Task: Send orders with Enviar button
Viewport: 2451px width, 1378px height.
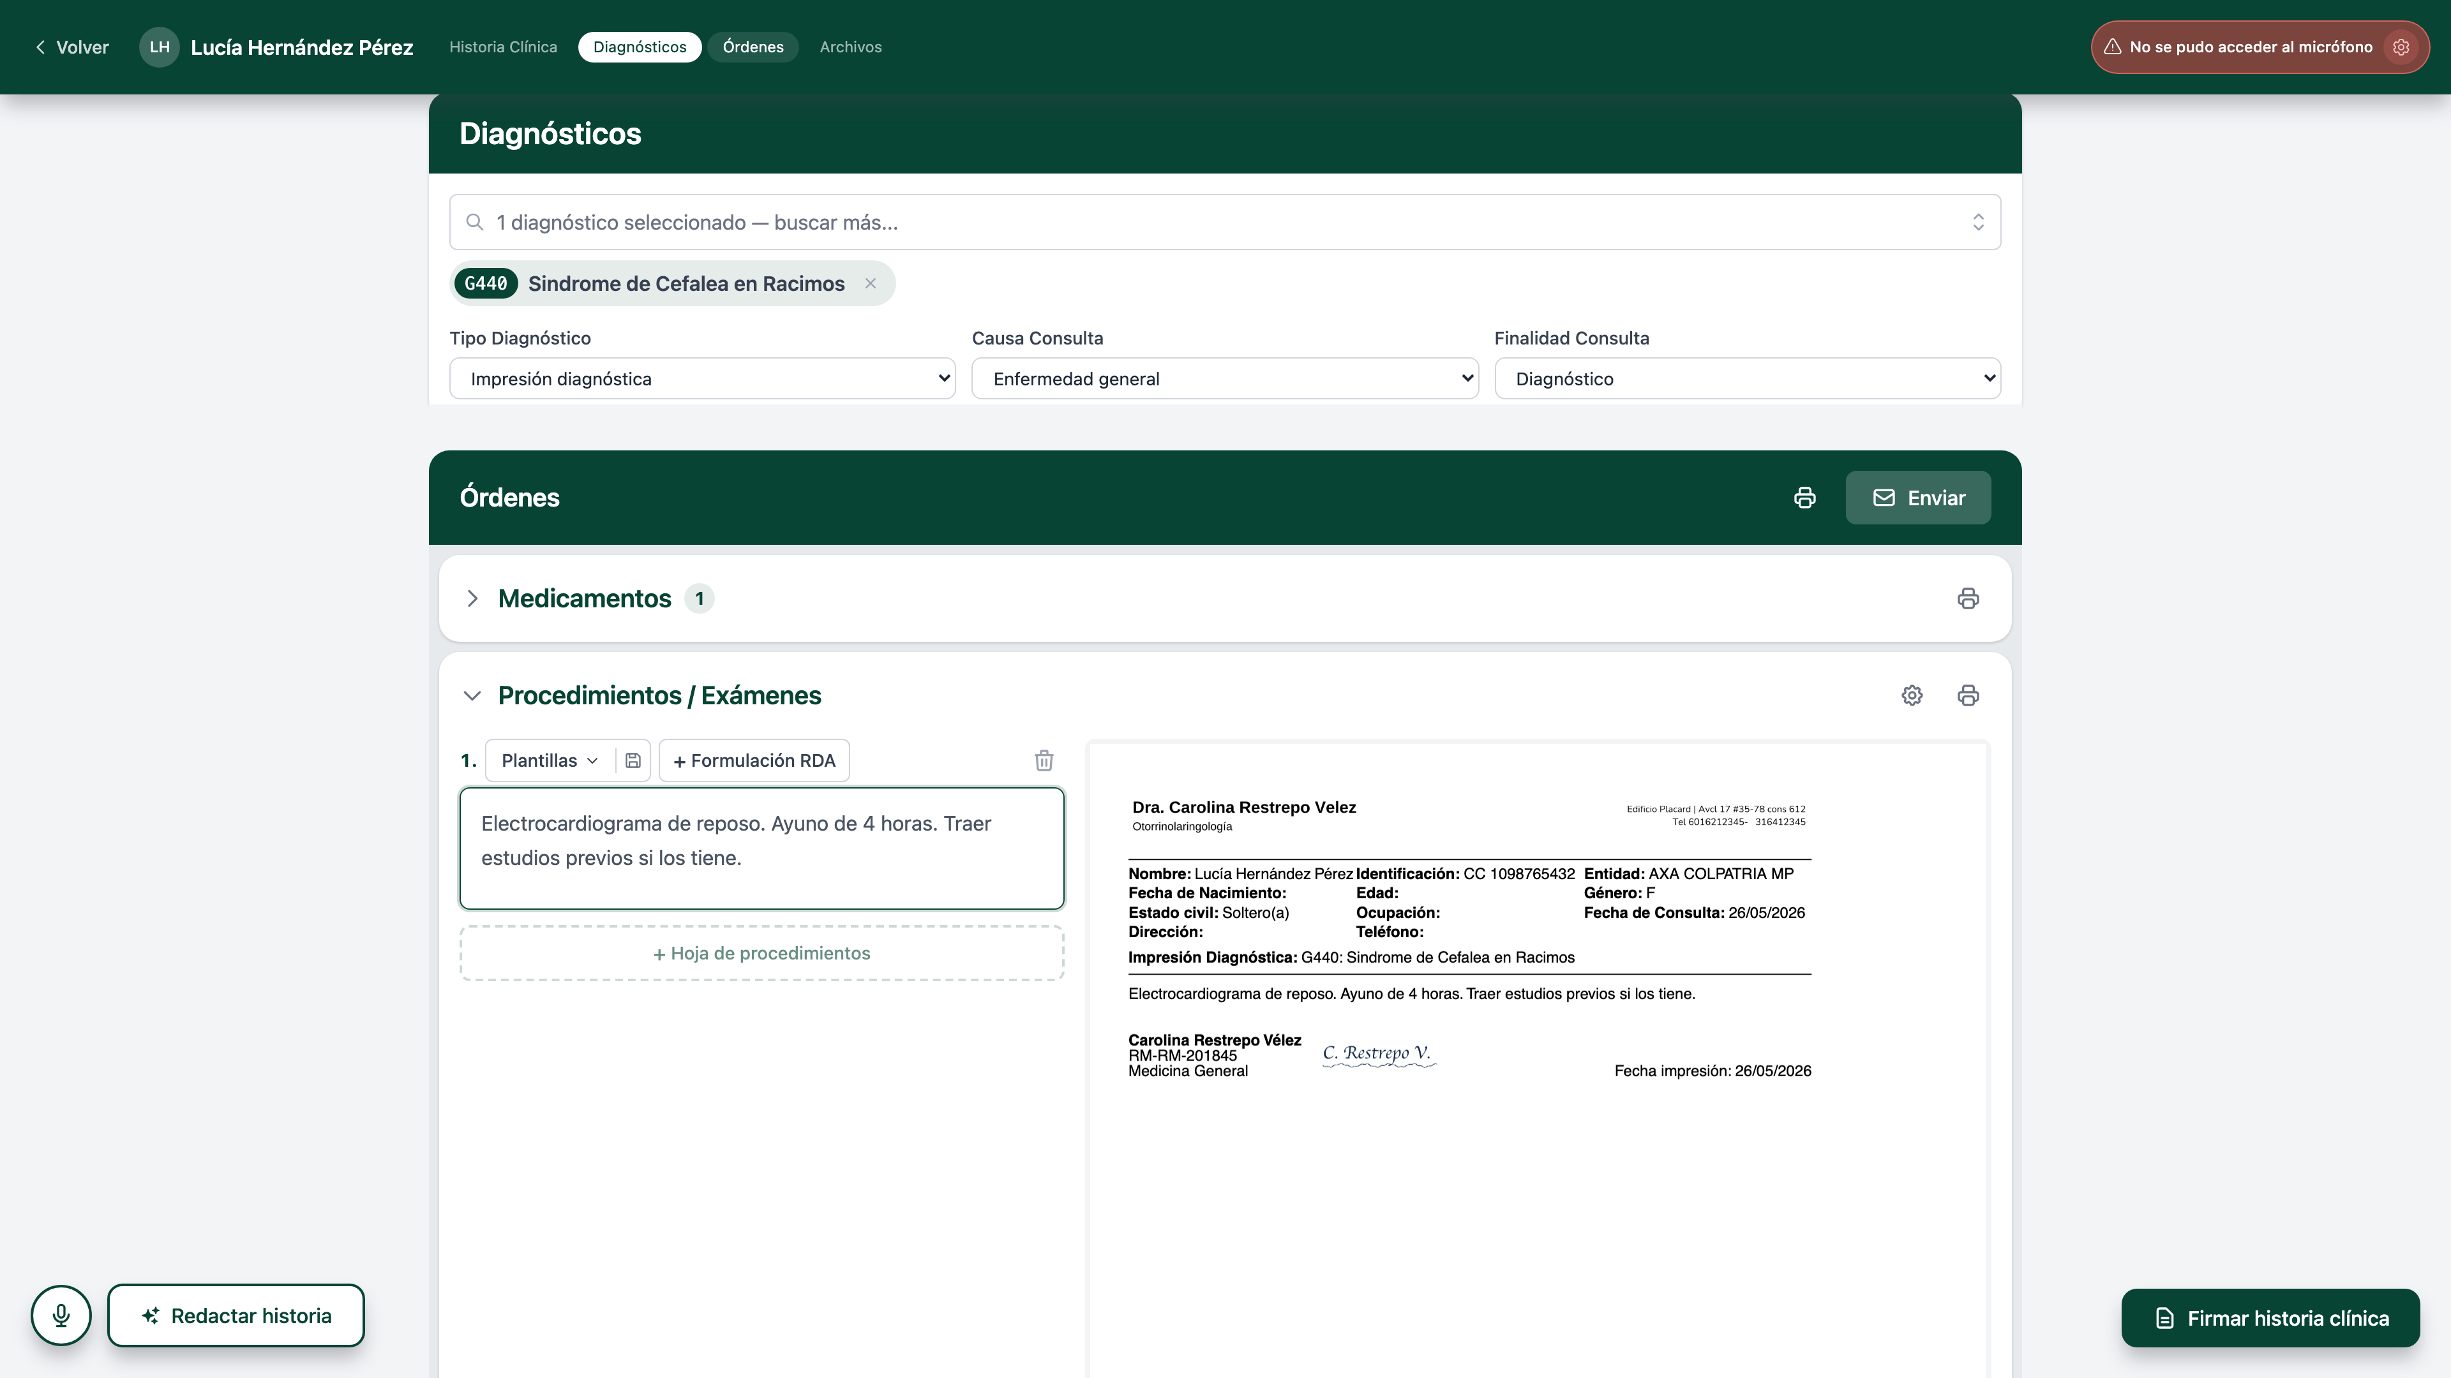Action: 1917,498
